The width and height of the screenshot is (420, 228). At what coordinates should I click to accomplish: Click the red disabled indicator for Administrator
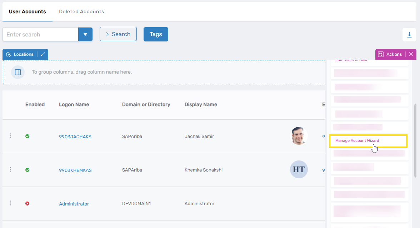pos(27,203)
